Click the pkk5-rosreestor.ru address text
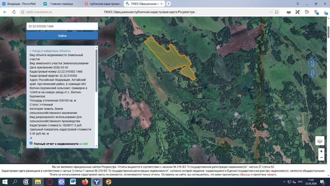330x186 pixels. coord(39,12)
